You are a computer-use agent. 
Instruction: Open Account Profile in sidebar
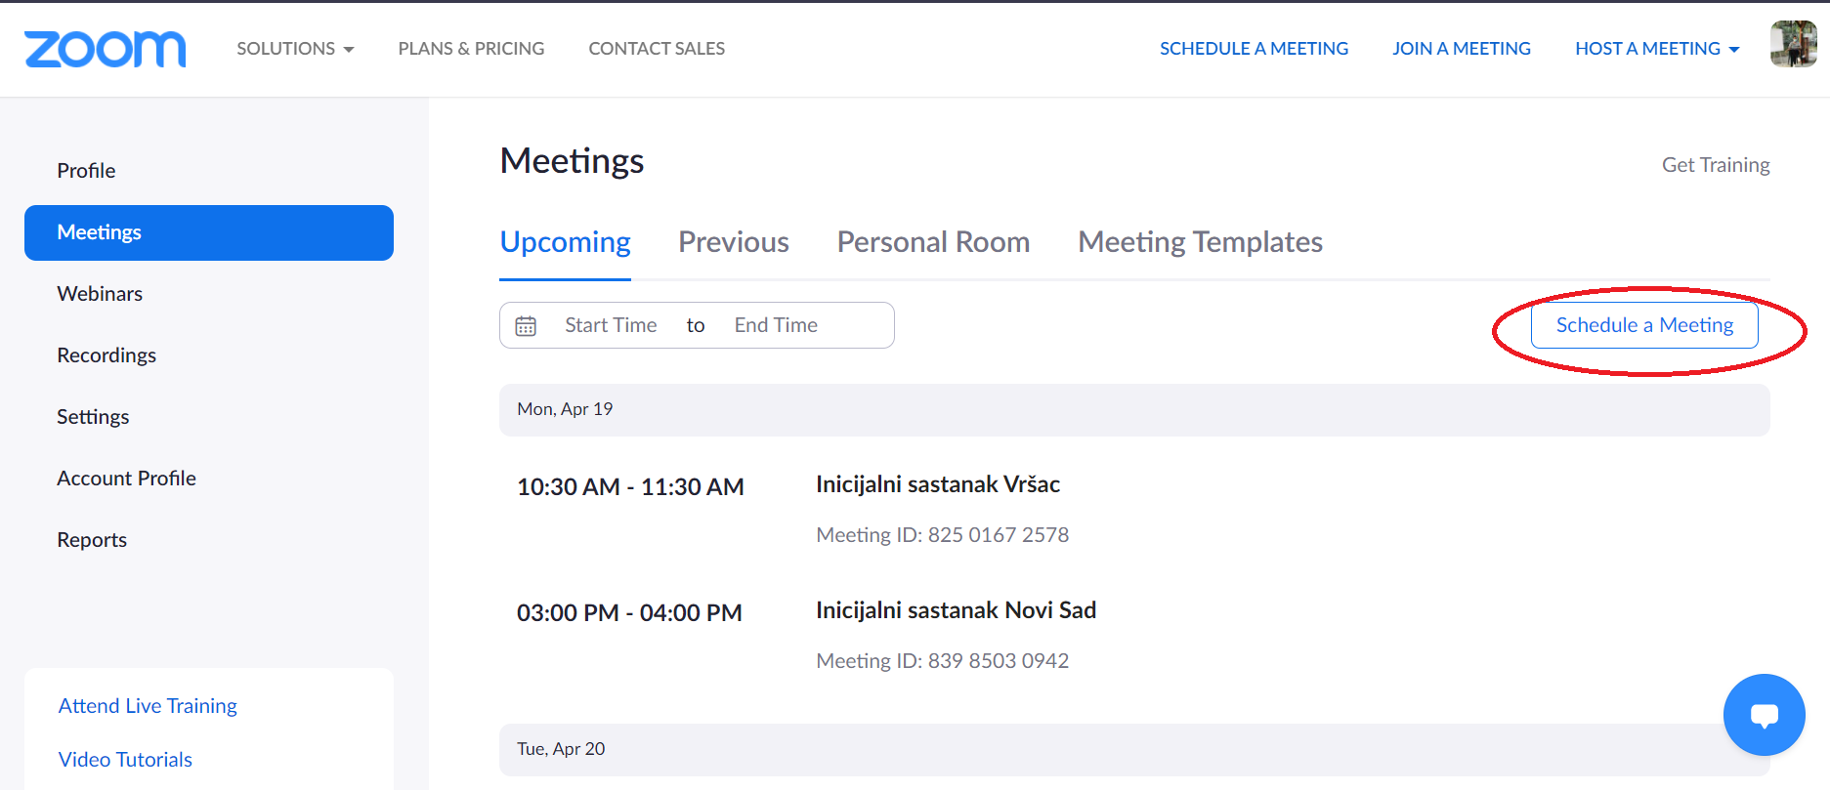[x=126, y=479]
